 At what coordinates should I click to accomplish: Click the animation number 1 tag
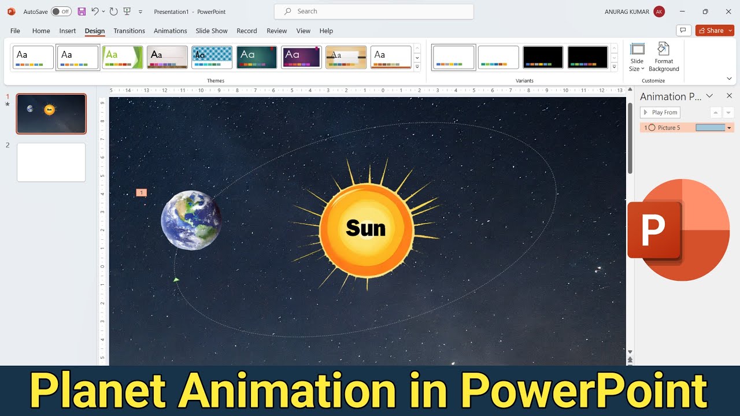pyautogui.click(x=142, y=192)
